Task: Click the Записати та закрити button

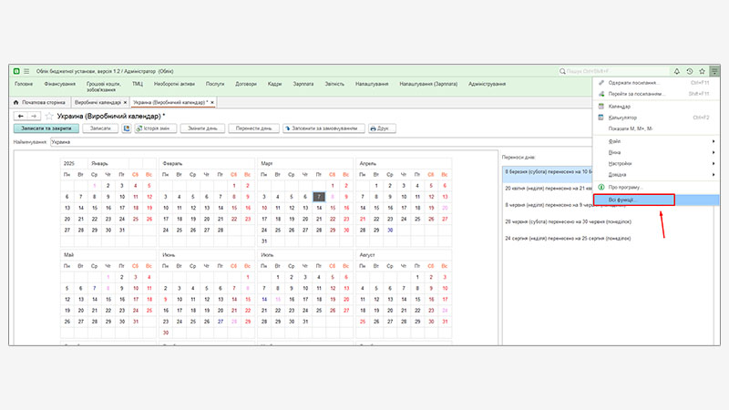Action: [x=46, y=129]
